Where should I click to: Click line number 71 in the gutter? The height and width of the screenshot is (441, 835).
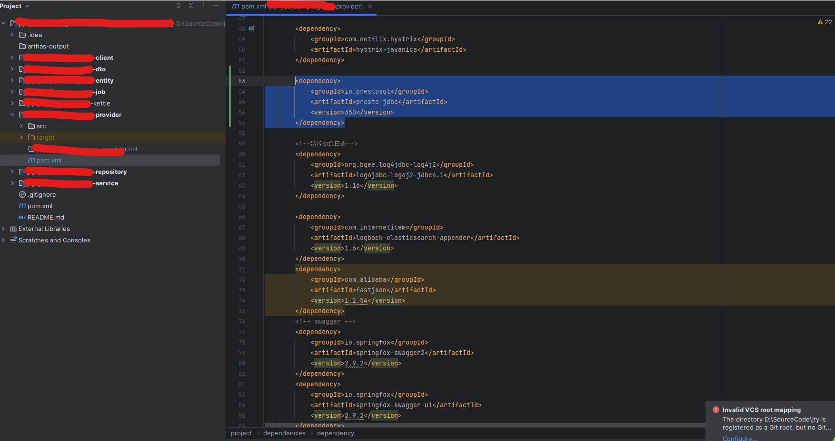(242, 269)
